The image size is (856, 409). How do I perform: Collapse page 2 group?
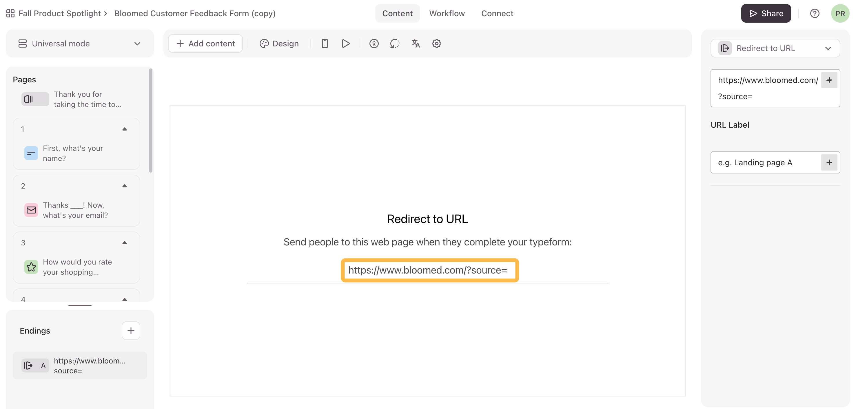[125, 186]
